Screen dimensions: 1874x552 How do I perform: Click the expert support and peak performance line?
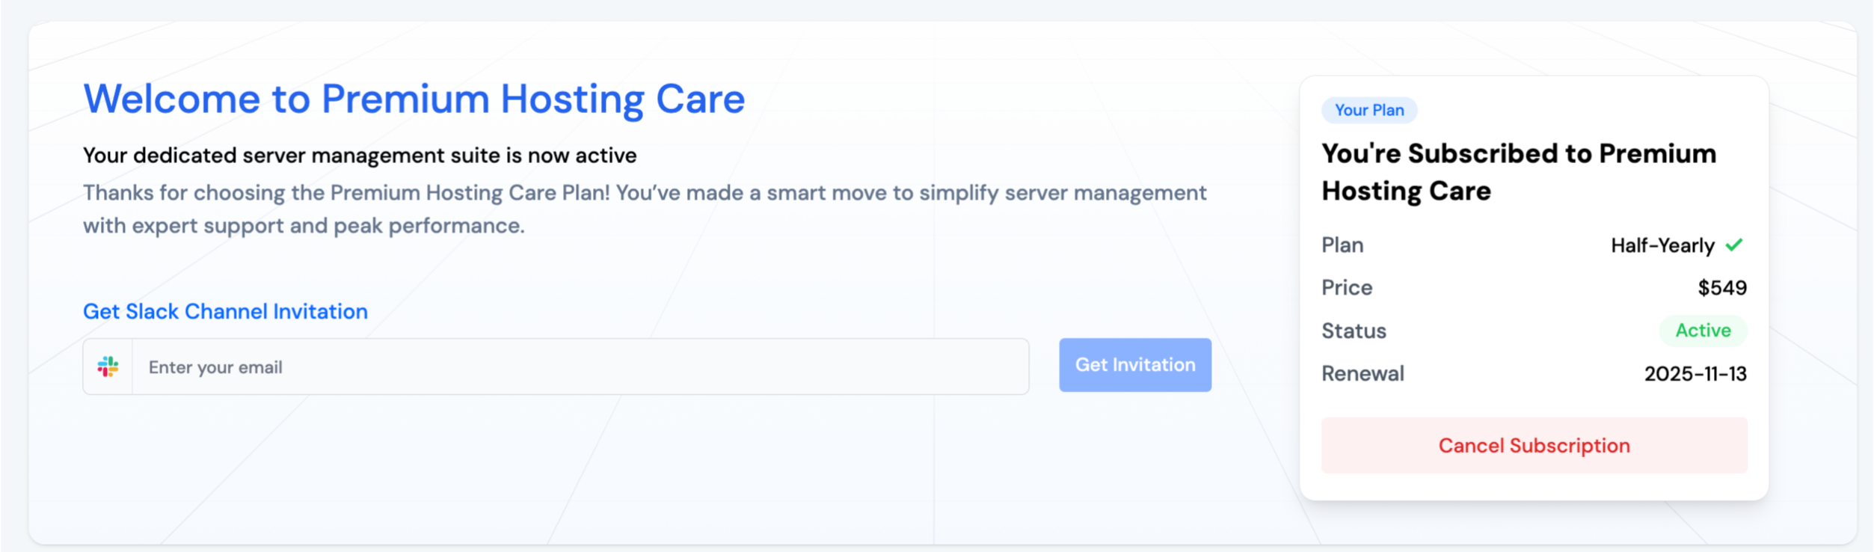[304, 226]
